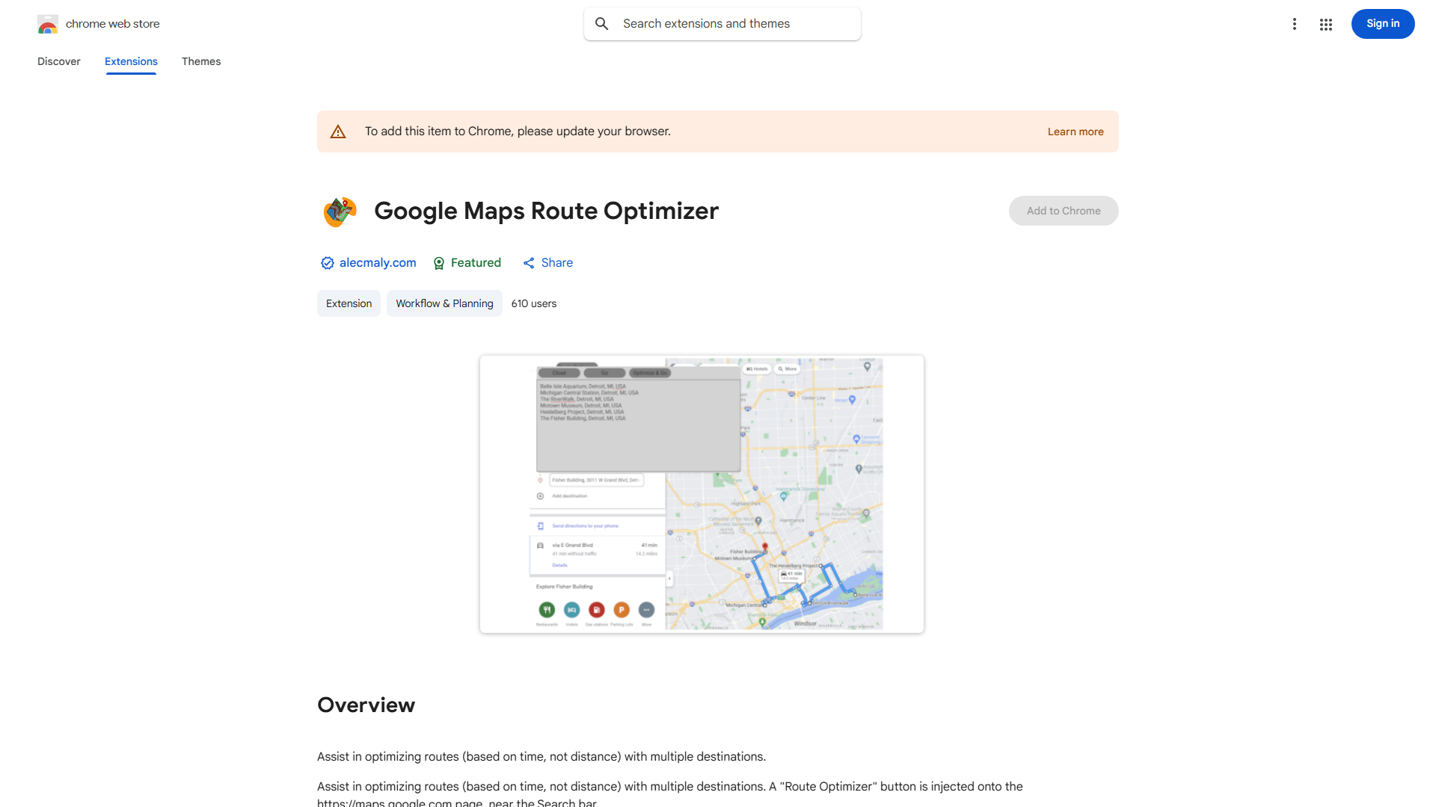The image size is (1436, 807).
Task: Click the Sign in button
Action: coord(1382,23)
